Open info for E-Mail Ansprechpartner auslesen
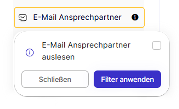Screen dimensions: 179x109 point(30,53)
